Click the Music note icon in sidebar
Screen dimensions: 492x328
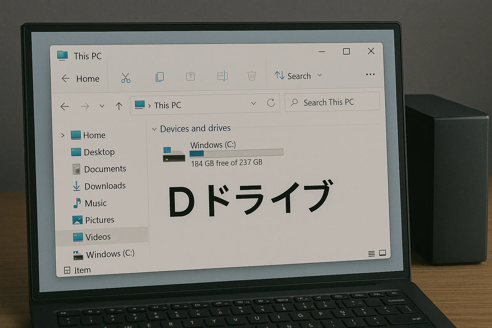77,203
